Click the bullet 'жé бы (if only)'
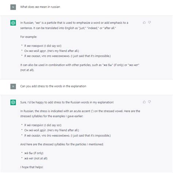This screenshot has height=173, width=173. 34,153
